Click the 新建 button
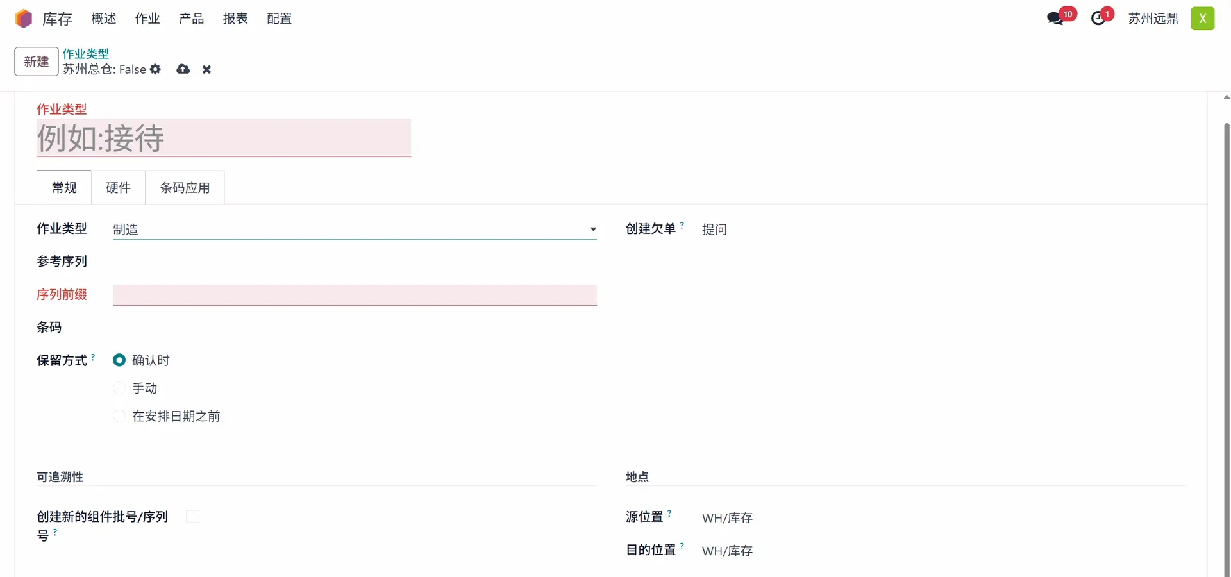 coord(37,62)
